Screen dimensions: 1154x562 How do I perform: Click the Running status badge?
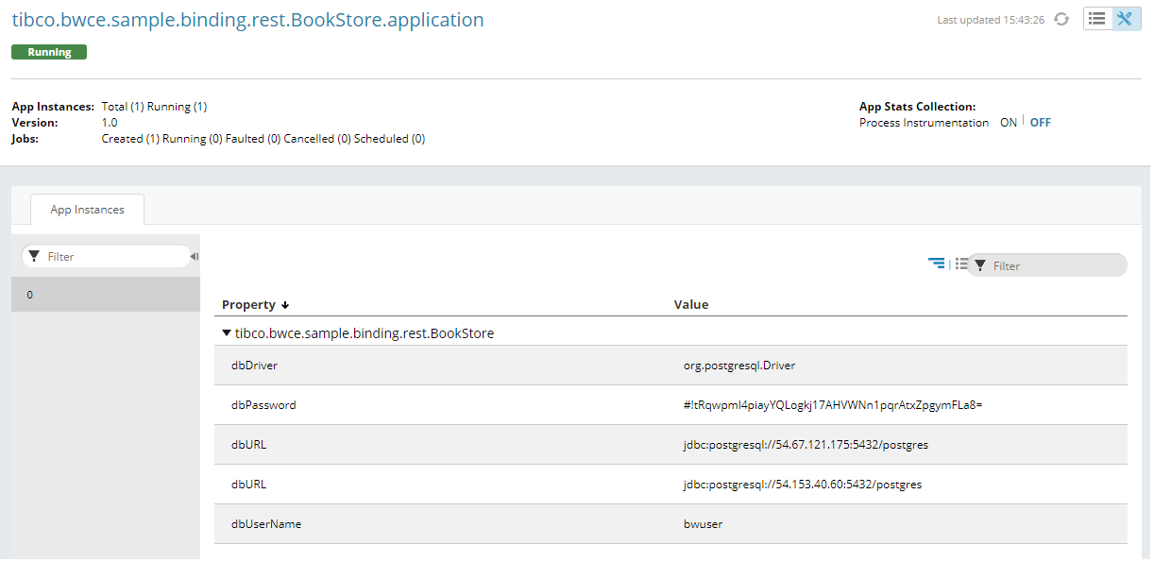(x=49, y=52)
